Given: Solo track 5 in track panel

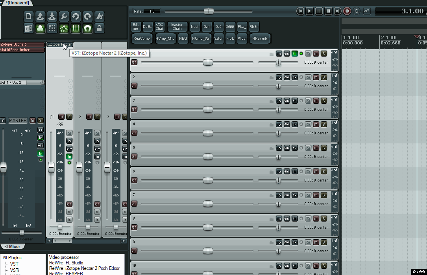Looking at the screenshot, I should (x=323, y=148).
